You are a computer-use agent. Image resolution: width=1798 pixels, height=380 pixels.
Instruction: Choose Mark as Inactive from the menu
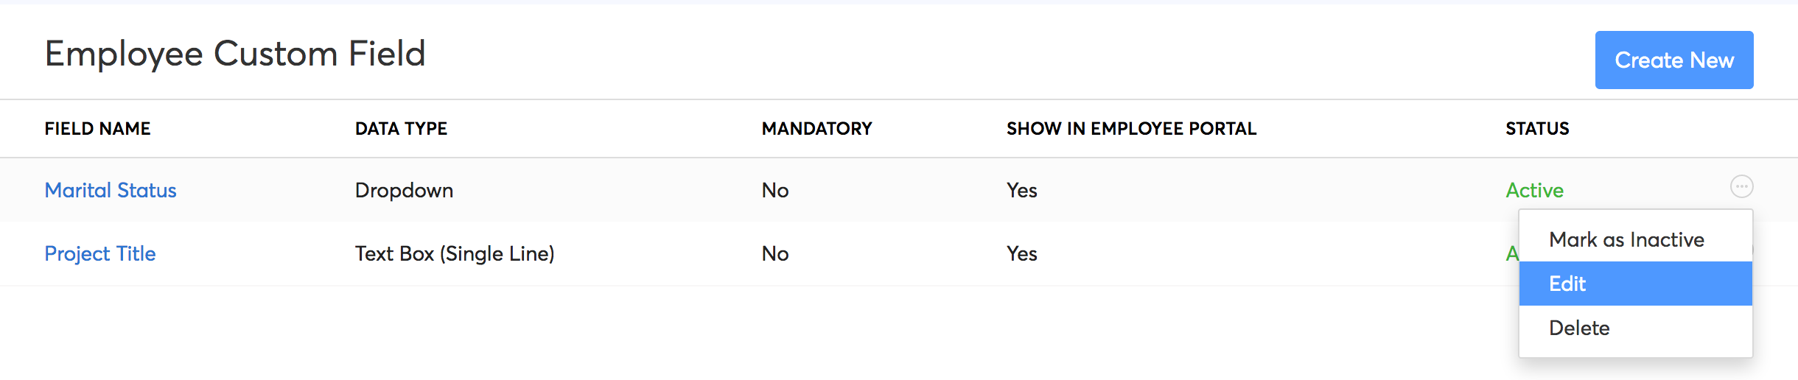pos(1626,240)
